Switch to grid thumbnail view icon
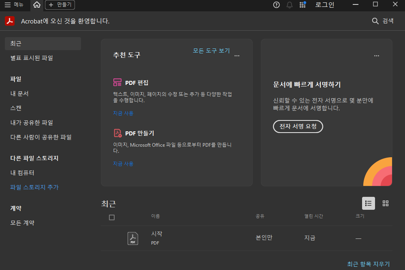This screenshot has height=270, width=405. (x=386, y=203)
